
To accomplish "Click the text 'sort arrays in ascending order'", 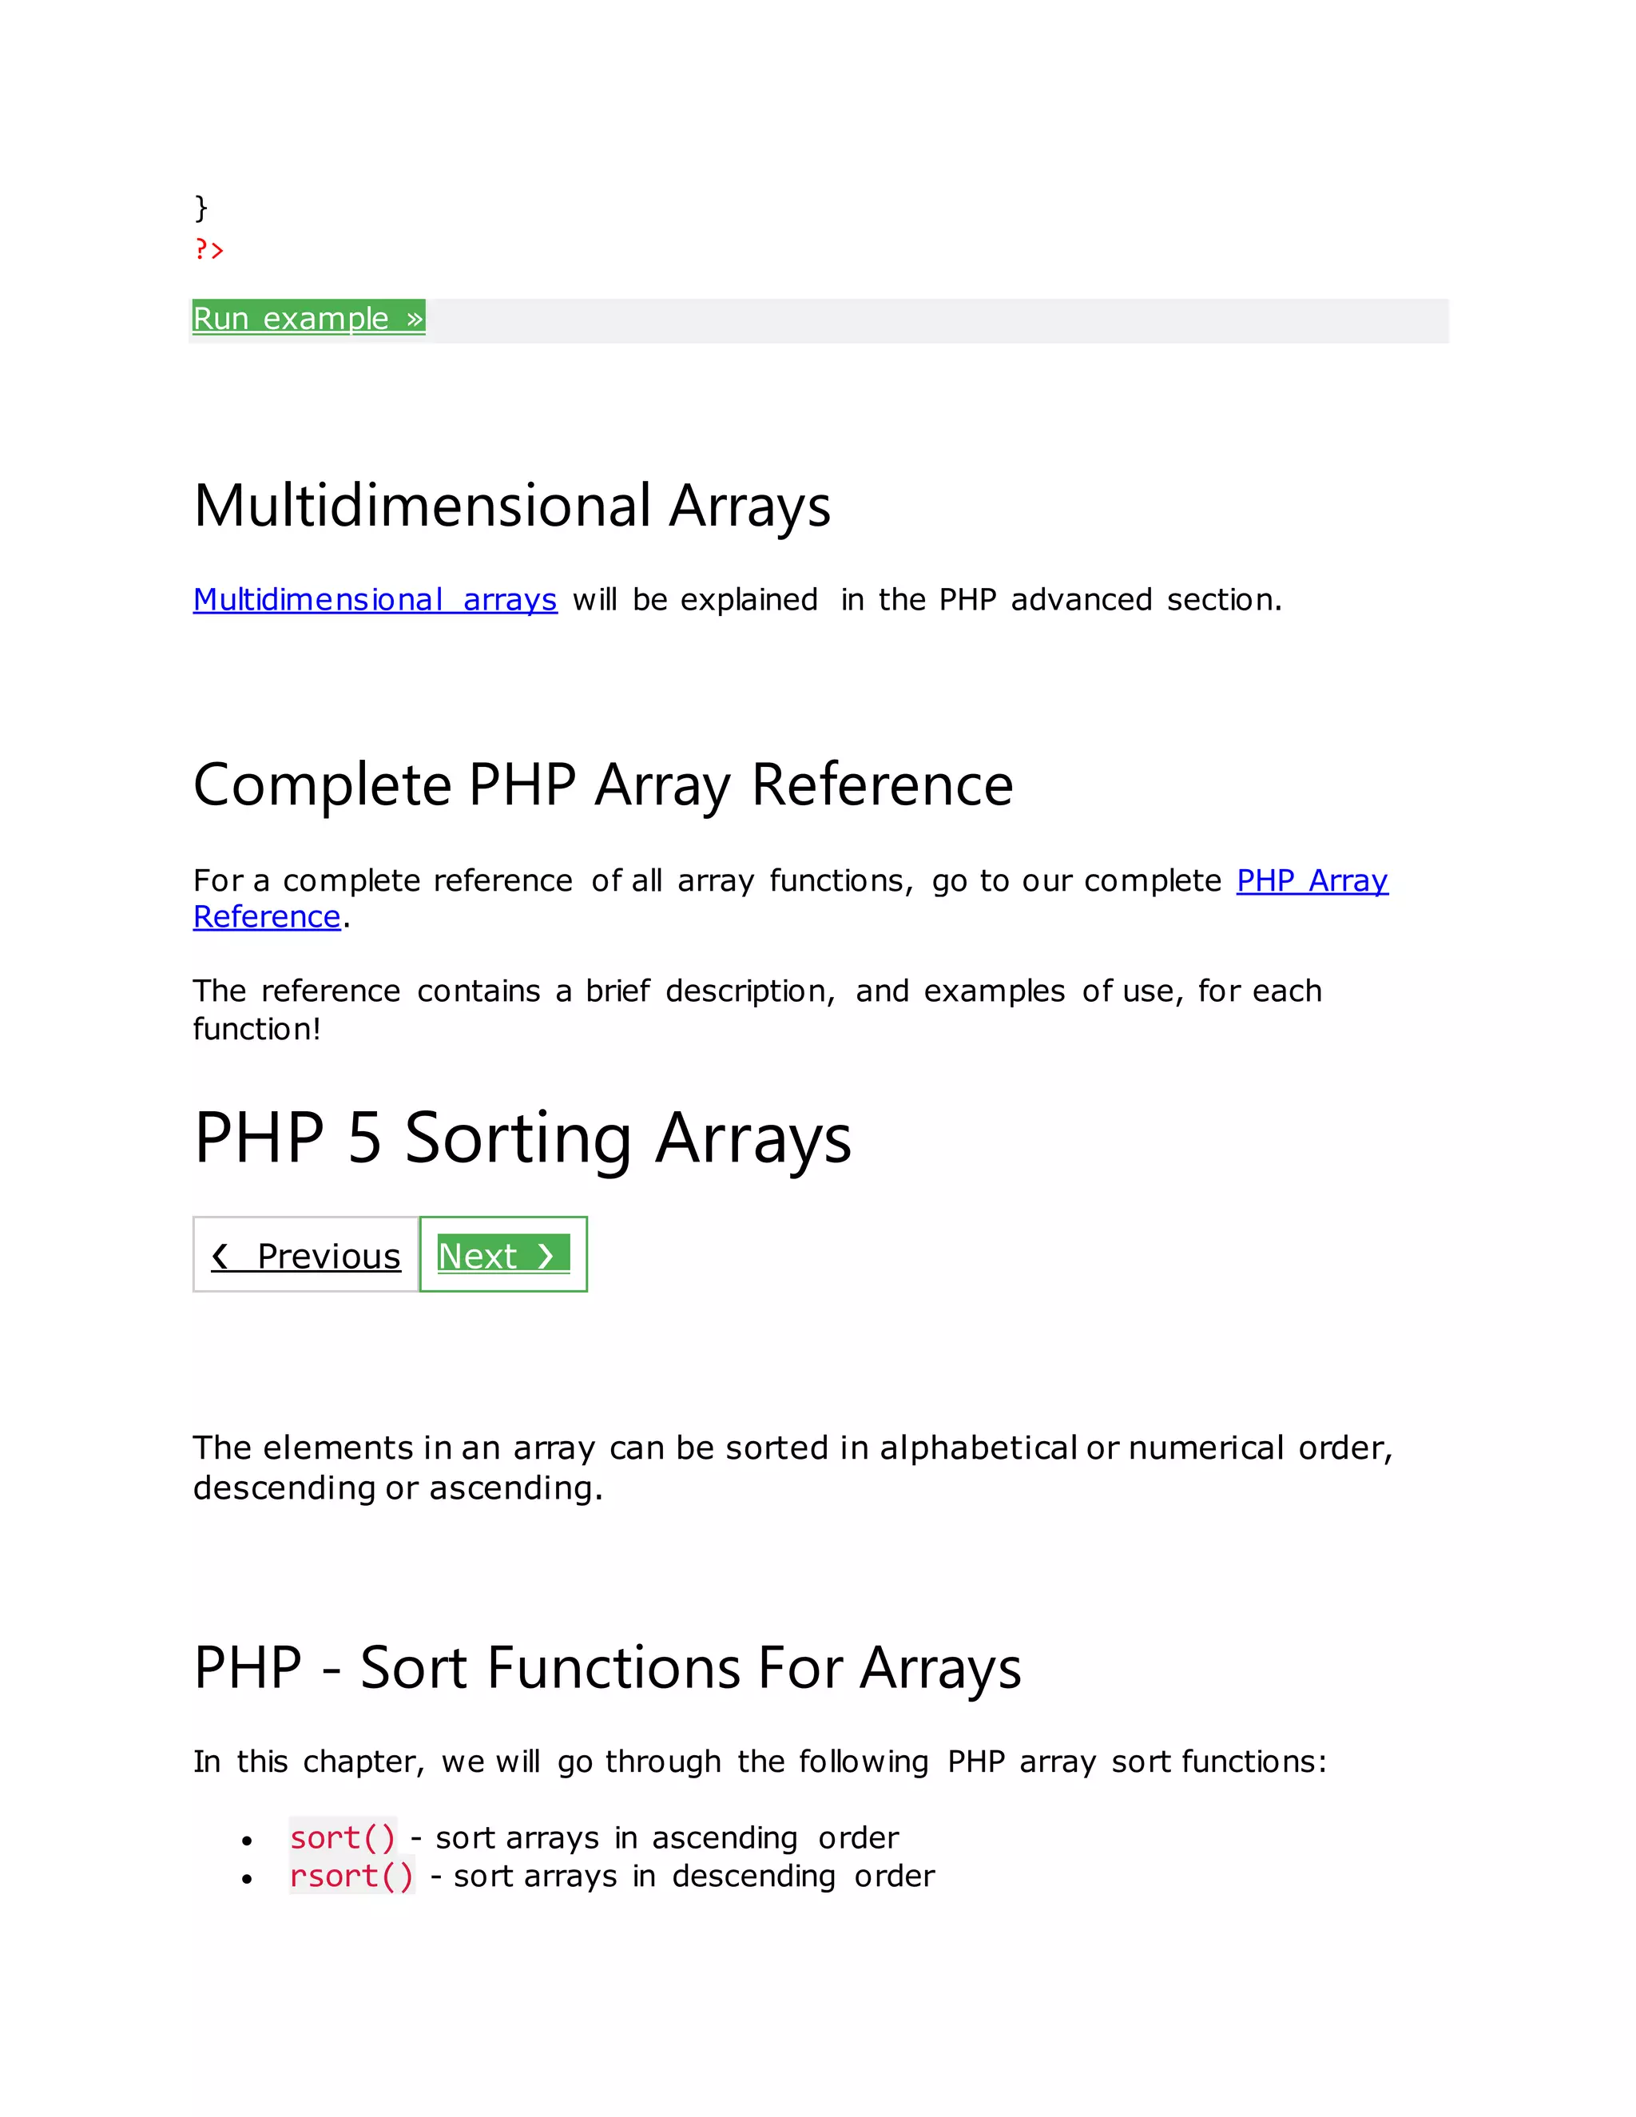I will coord(667,1838).
